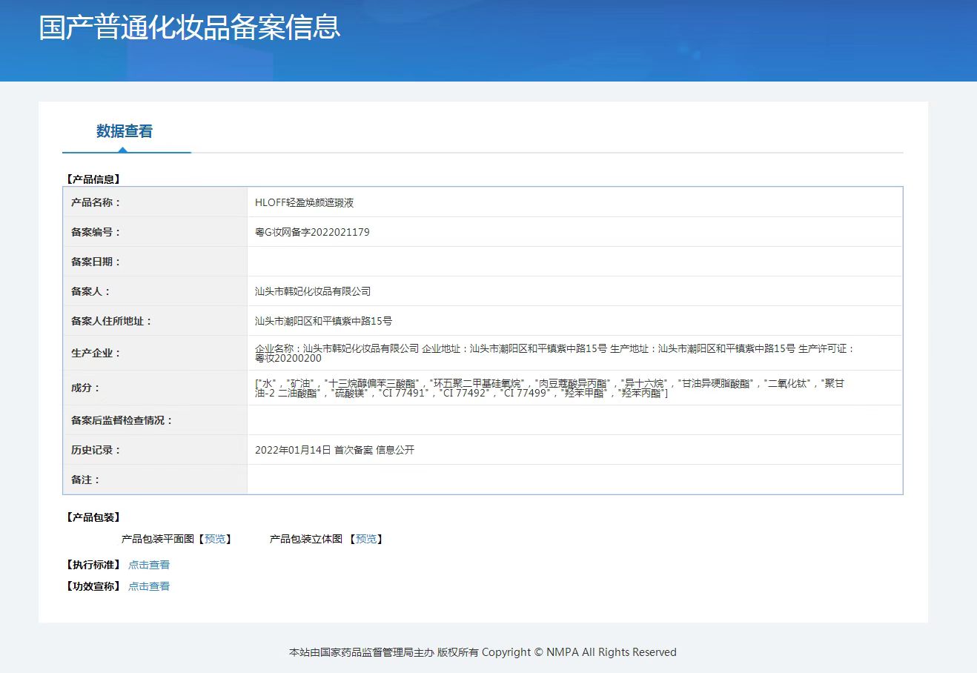This screenshot has width=977, height=673.
Task: Click filing number 粤G妆网备字2022021179
Action: click(312, 232)
